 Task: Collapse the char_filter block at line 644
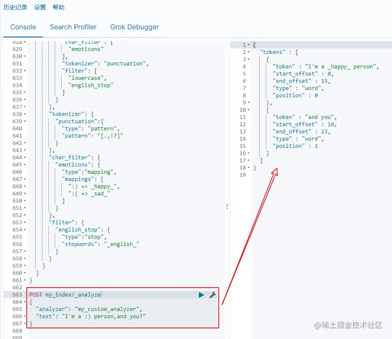[x=25, y=158]
